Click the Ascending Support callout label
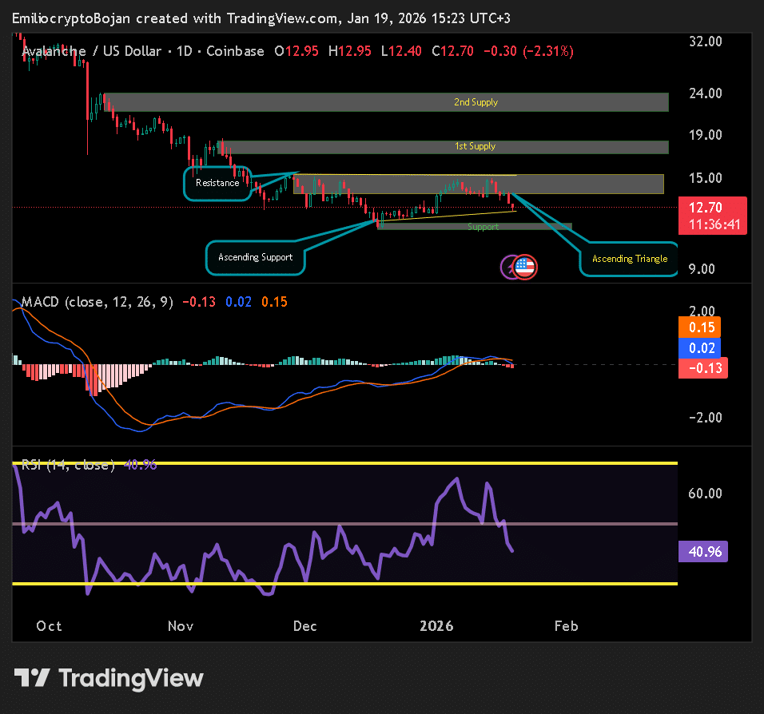 pos(255,257)
